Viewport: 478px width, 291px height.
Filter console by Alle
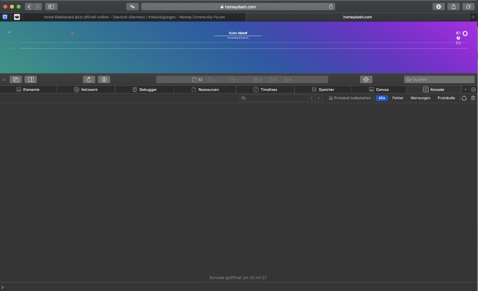382,98
